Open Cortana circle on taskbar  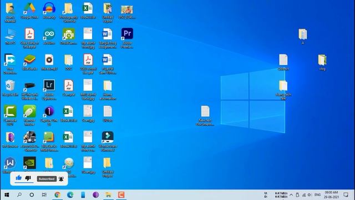click(x=32, y=195)
